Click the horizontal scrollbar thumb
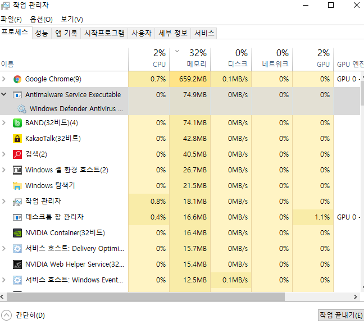Viewport: 364px width, 329px height. [x=145, y=296]
